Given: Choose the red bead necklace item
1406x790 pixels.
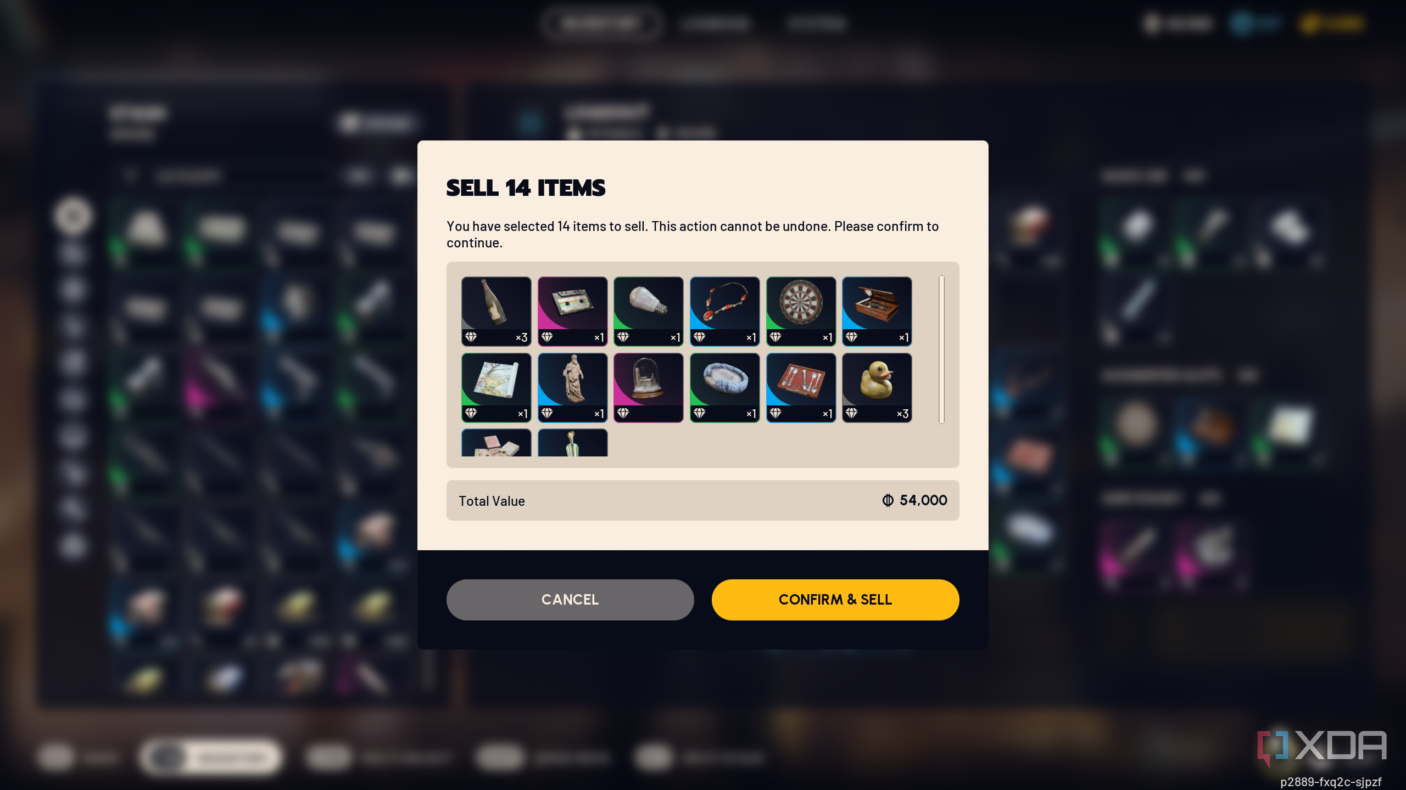Looking at the screenshot, I should click(725, 311).
